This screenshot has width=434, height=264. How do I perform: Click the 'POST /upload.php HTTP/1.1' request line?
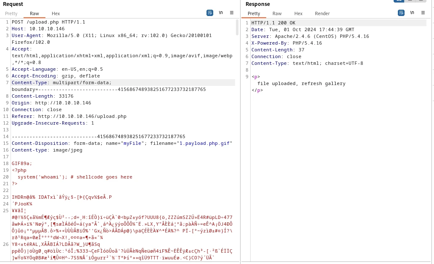[48, 22]
